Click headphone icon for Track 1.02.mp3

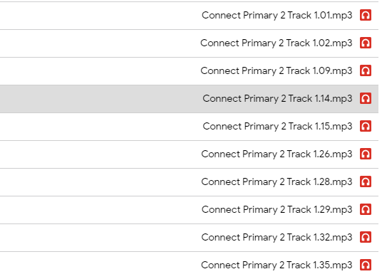[366, 43]
